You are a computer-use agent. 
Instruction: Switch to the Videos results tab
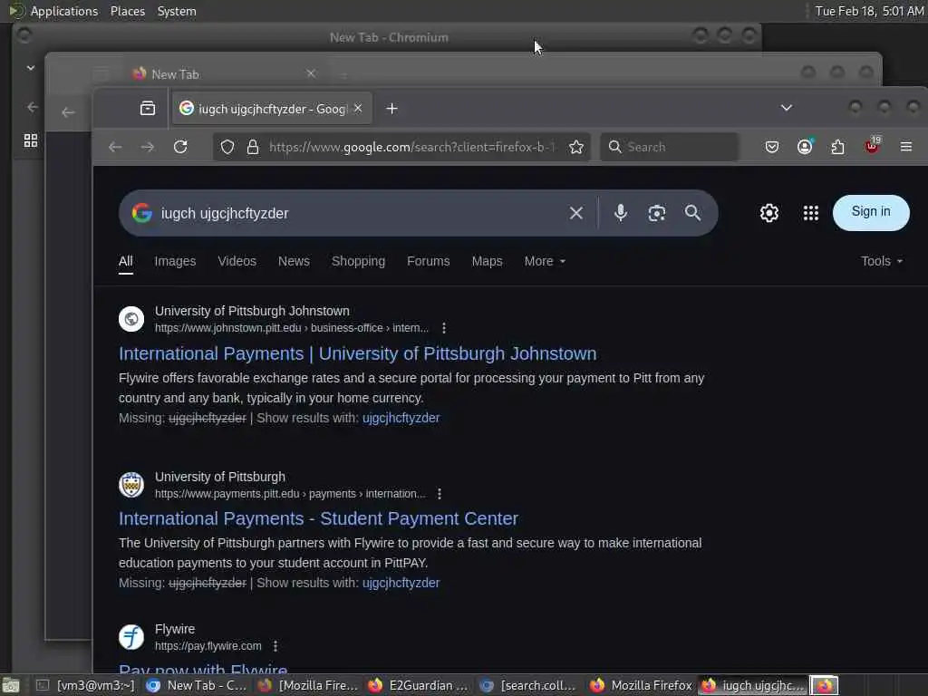[237, 261]
